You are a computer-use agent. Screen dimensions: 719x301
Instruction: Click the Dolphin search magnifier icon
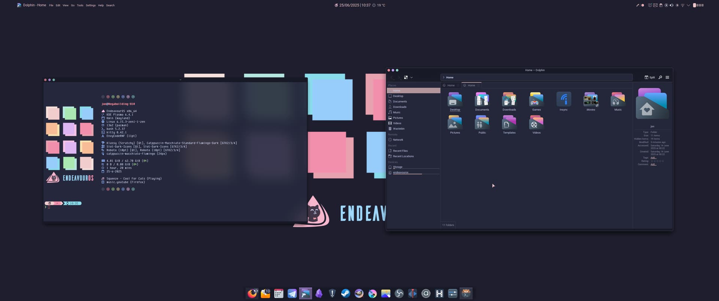click(x=660, y=77)
